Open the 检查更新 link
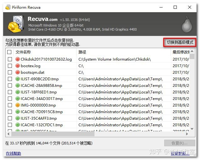 point(180,153)
